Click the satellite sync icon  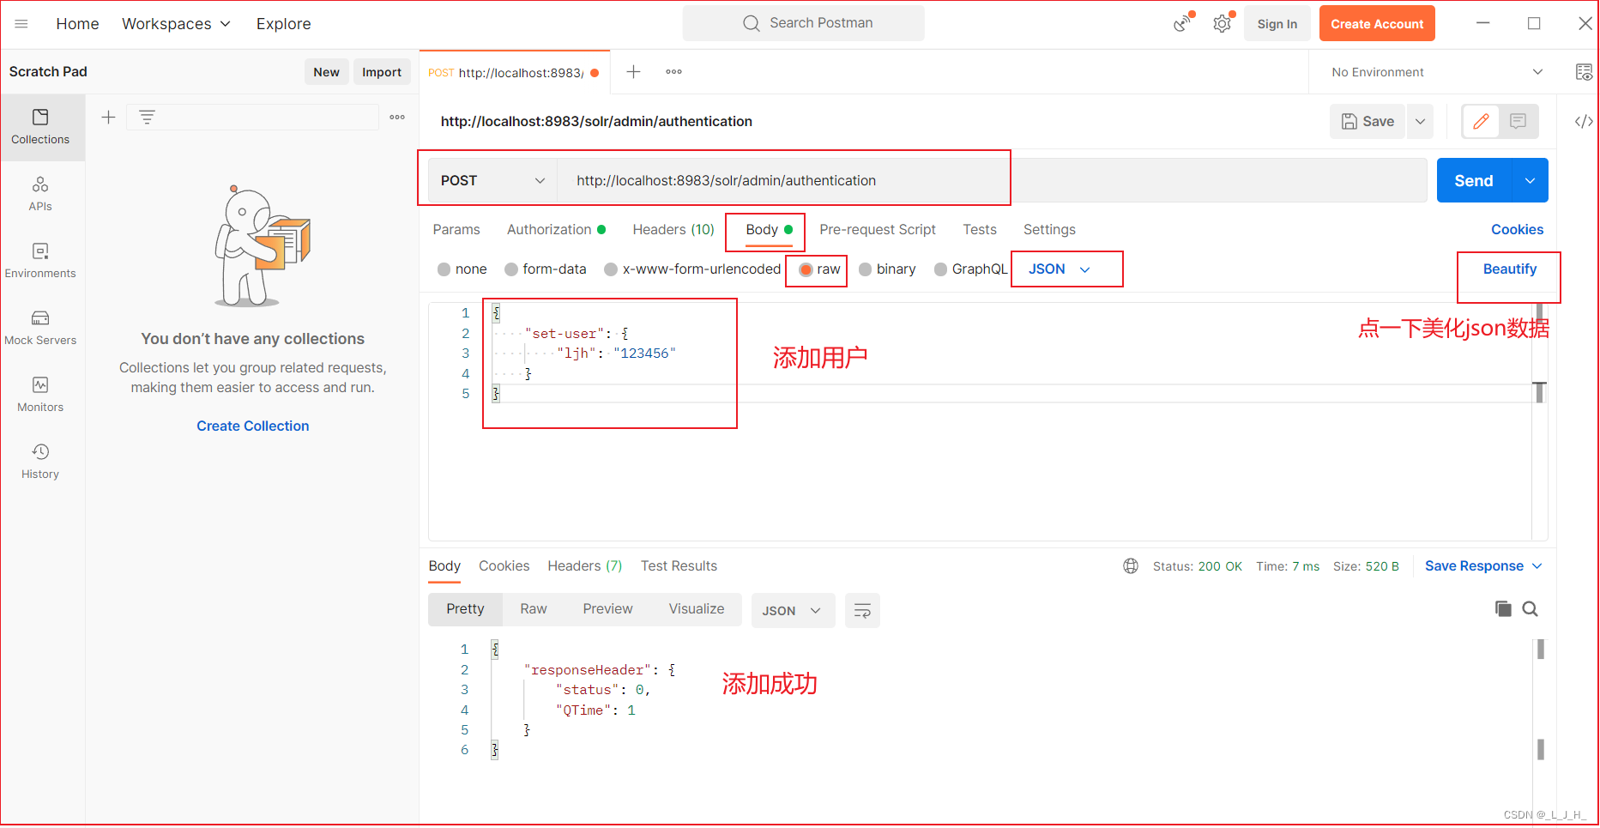1183,23
